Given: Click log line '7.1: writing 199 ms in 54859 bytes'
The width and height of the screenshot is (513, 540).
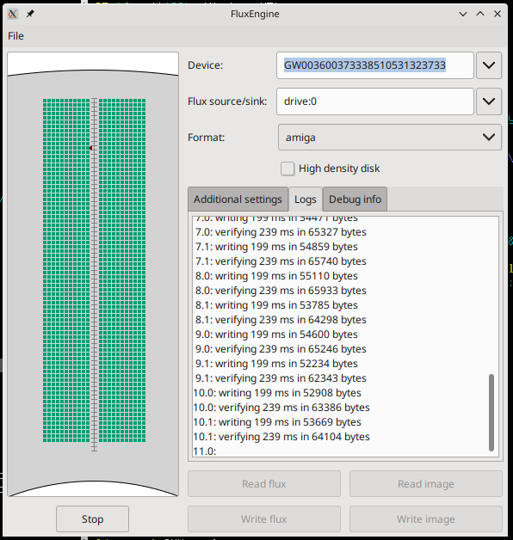Looking at the screenshot, I should 276,247.
